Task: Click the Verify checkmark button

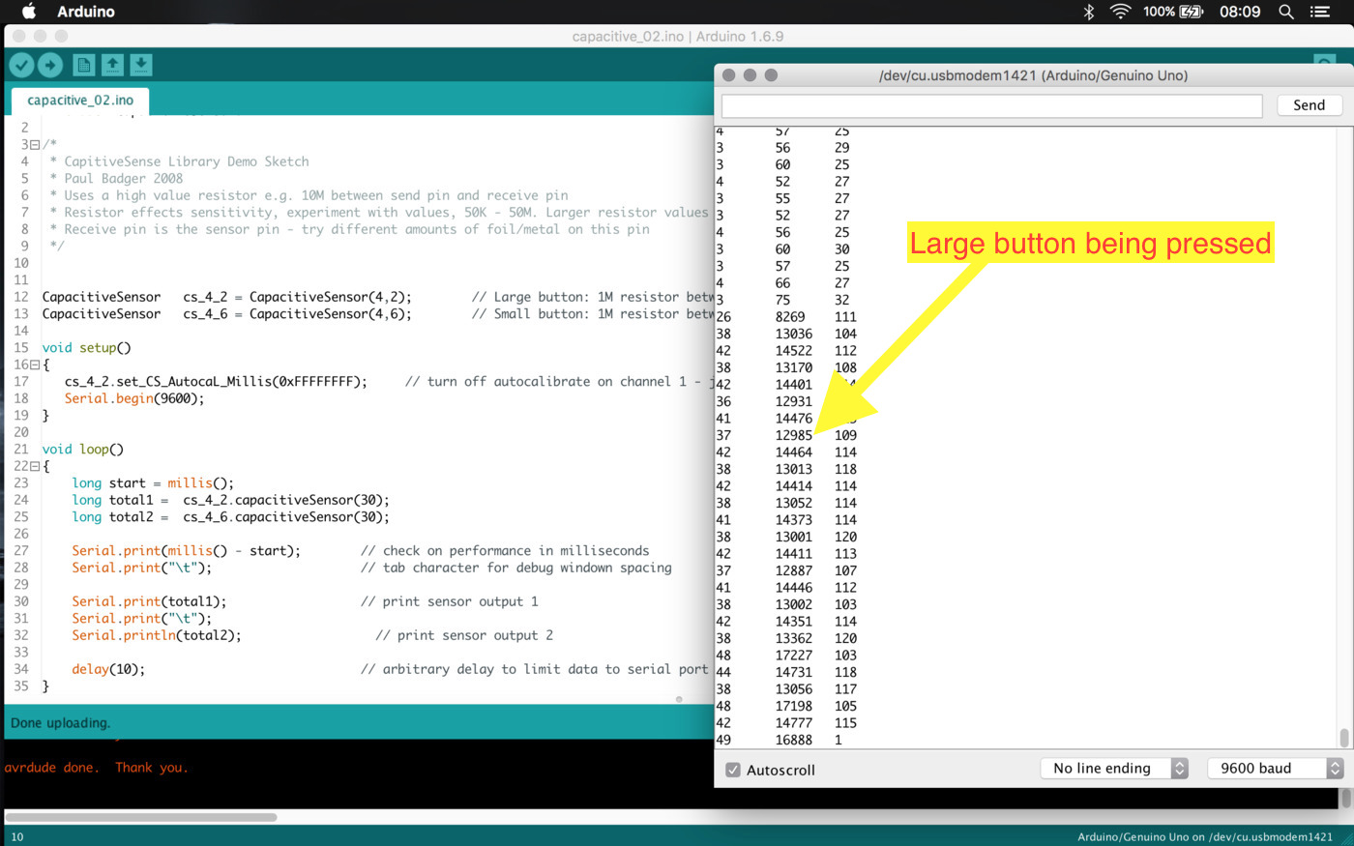Action: (x=21, y=65)
